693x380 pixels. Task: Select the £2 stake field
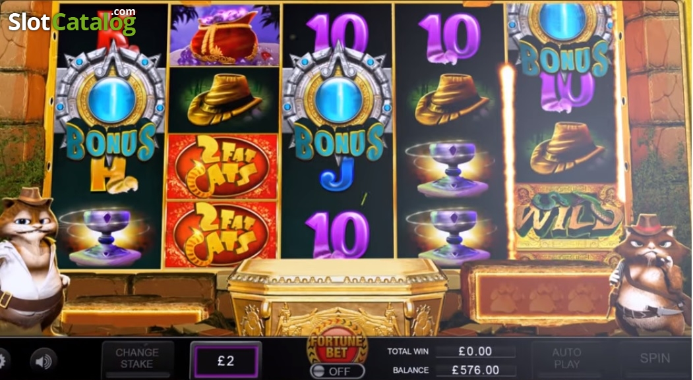click(x=226, y=361)
